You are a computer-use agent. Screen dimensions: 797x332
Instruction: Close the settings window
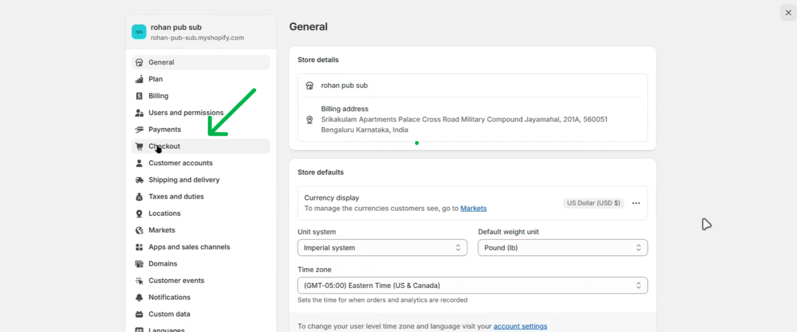tap(788, 13)
